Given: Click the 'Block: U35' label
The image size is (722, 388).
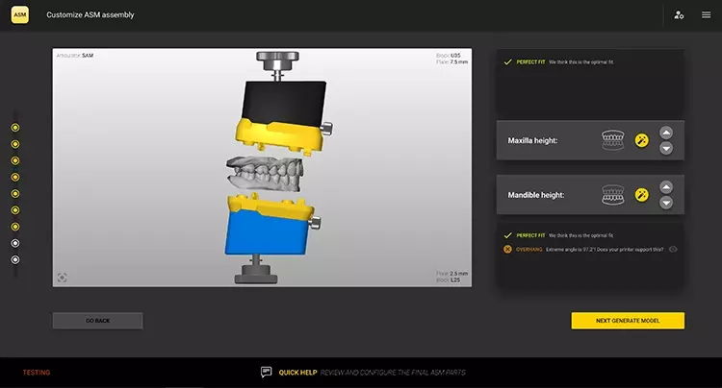Looking at the screenshot, I should 448,56.
